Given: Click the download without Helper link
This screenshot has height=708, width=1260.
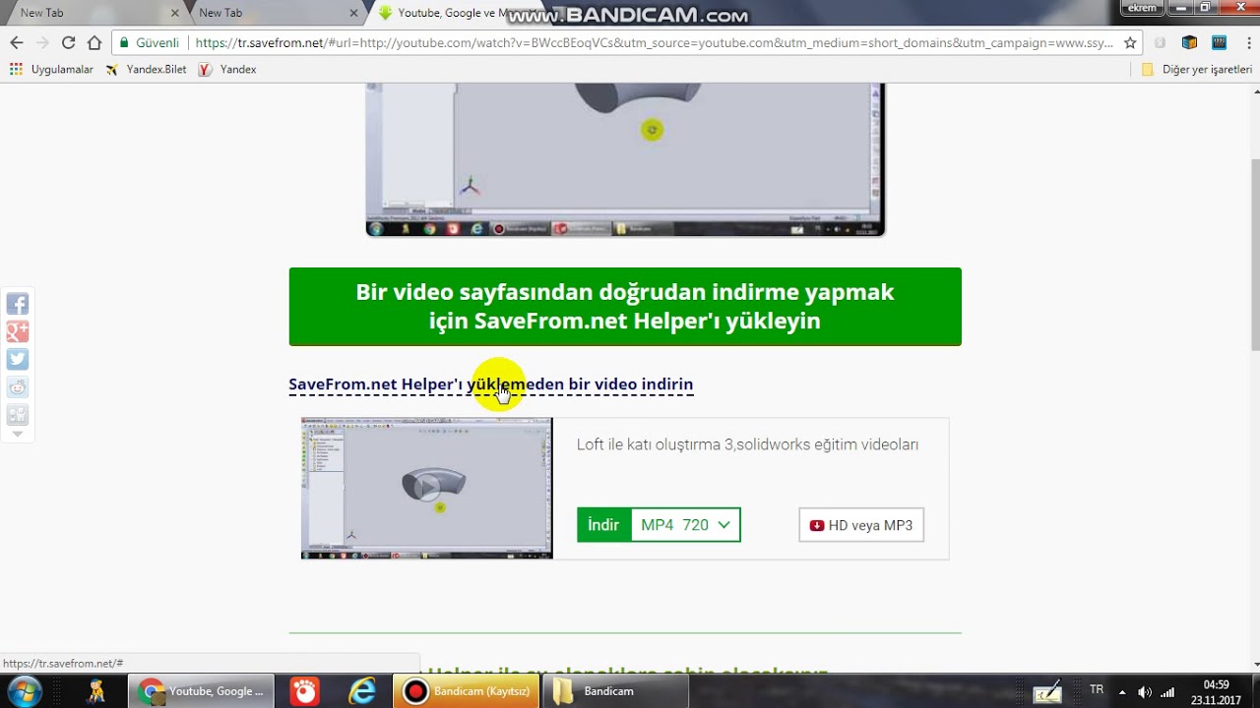Looking at the screenshot, I should point(490,384).
